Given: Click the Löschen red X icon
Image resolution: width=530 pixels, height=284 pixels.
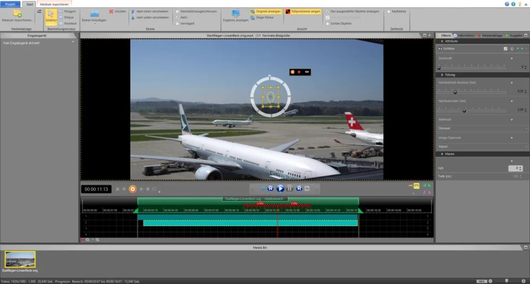Looking at the screenshot, I should [x=111, y=11].
